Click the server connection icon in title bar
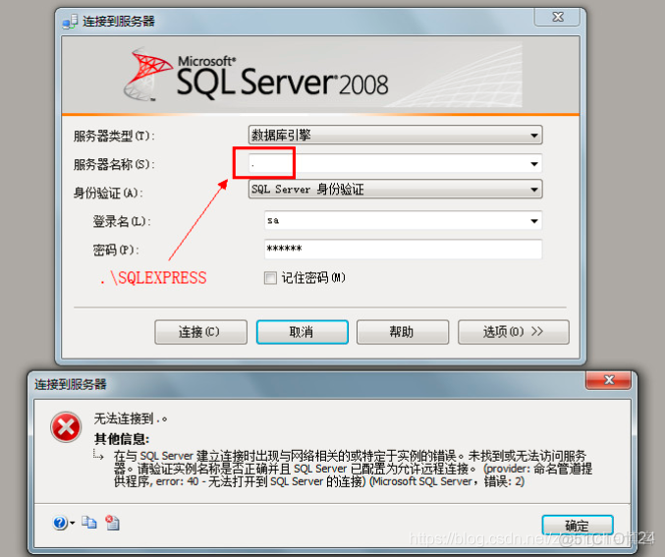The width and height of the screenshot is (665, 557). (x=71, y=22)
